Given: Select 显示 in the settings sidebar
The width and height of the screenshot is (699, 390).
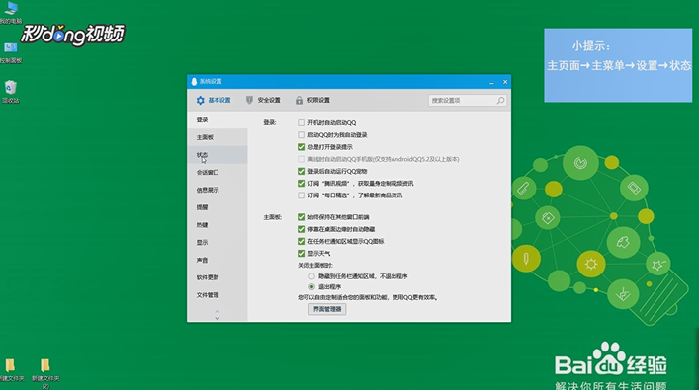Looking at the screenshot, I should pos(218,242).
